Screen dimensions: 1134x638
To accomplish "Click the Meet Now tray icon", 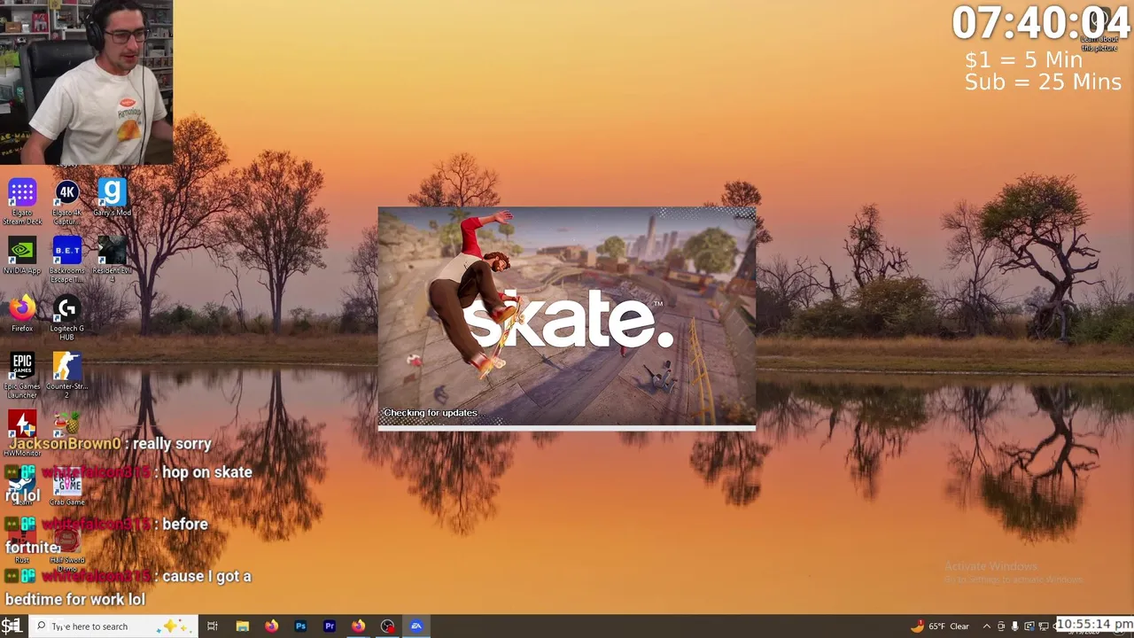I will tap(1001, 626).
